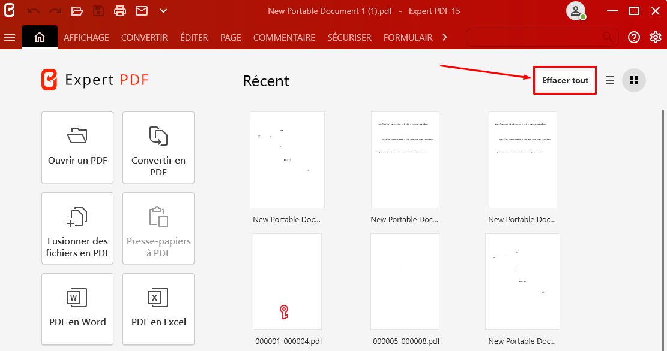Open the CONVERTIR tab

coord(145,37)
